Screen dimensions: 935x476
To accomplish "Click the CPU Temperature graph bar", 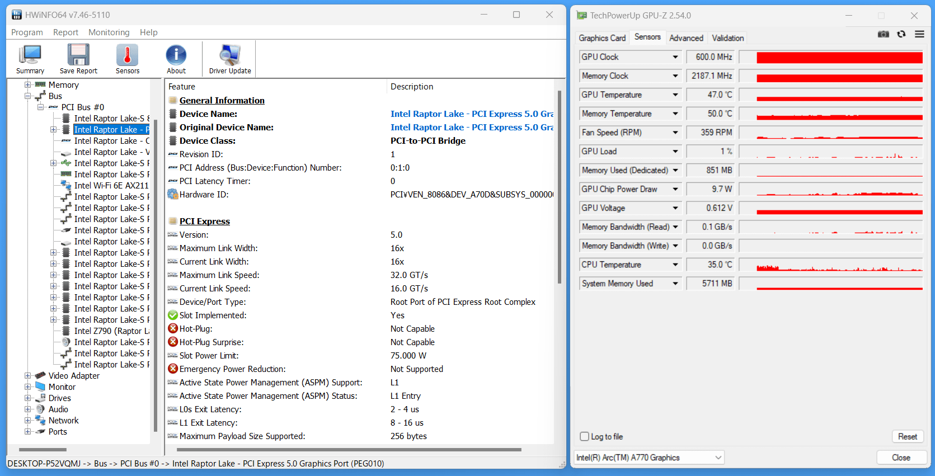I will 831,265.
